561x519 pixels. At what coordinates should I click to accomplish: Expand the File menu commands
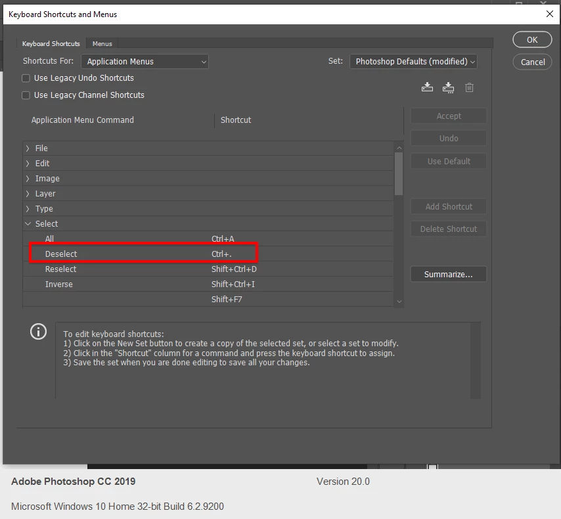(28, 148)
